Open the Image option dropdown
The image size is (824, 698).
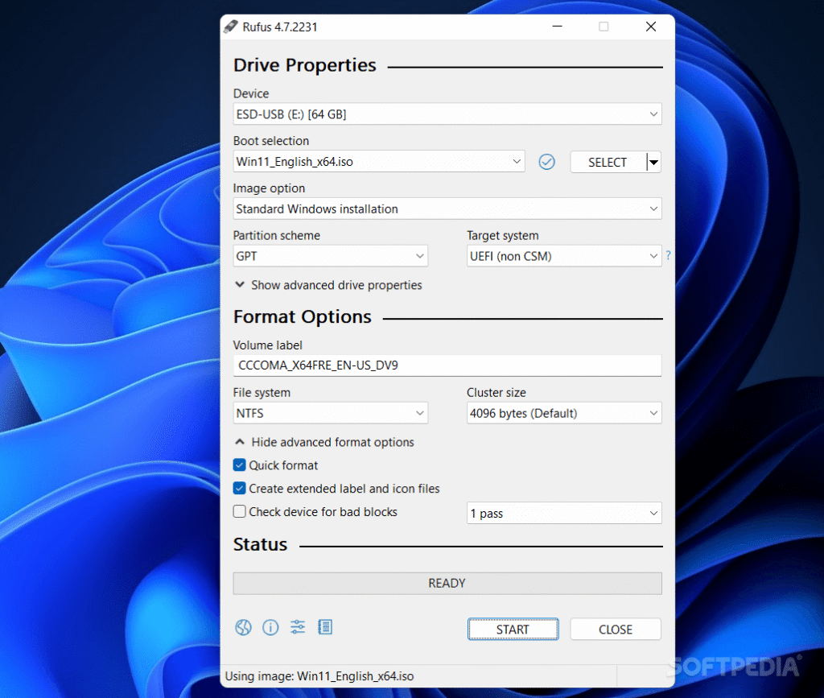(447, 209)
